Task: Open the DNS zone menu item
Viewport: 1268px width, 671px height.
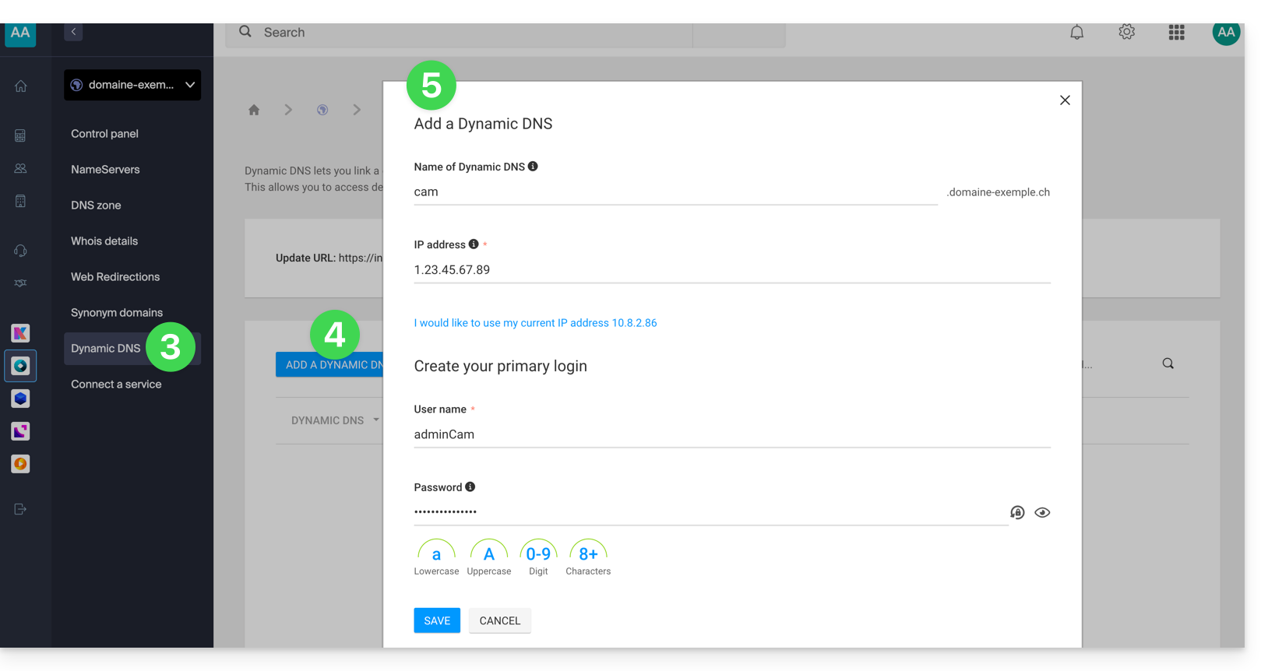Action: (96, 206)
